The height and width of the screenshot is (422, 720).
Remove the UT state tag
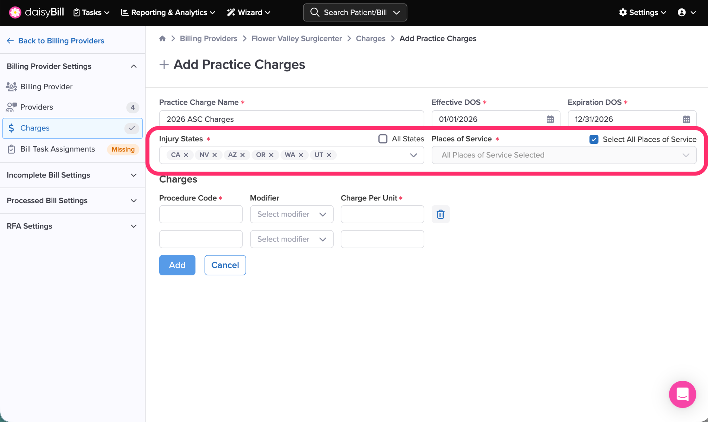[329, 155]
